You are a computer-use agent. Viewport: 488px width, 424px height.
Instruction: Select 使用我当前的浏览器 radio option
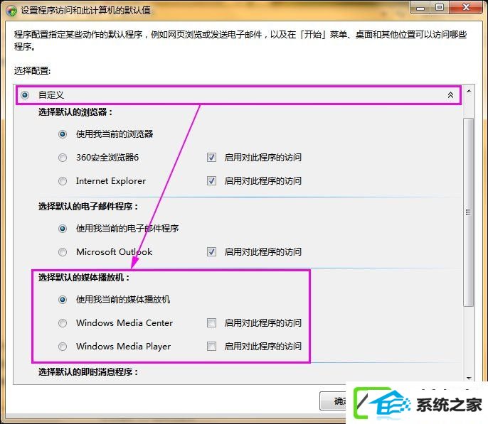[63, 134]
